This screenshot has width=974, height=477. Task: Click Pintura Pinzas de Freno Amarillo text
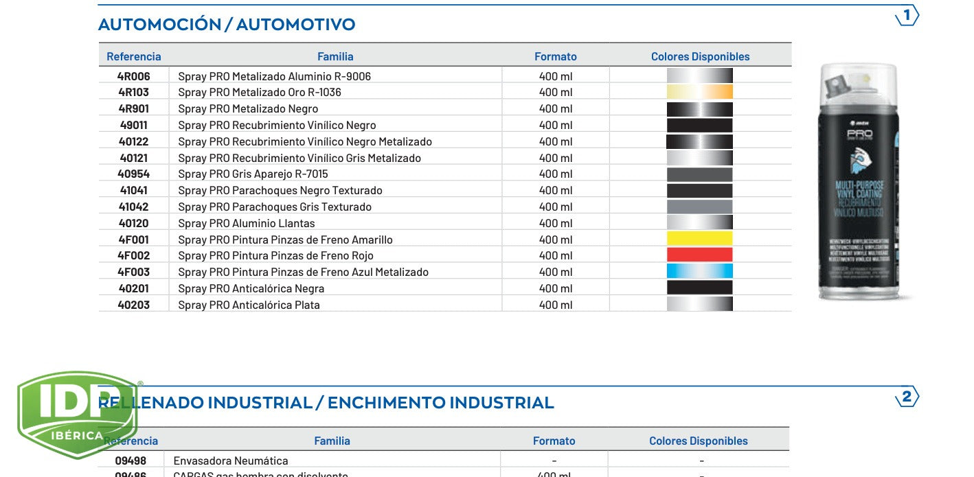tap(313, 240)
